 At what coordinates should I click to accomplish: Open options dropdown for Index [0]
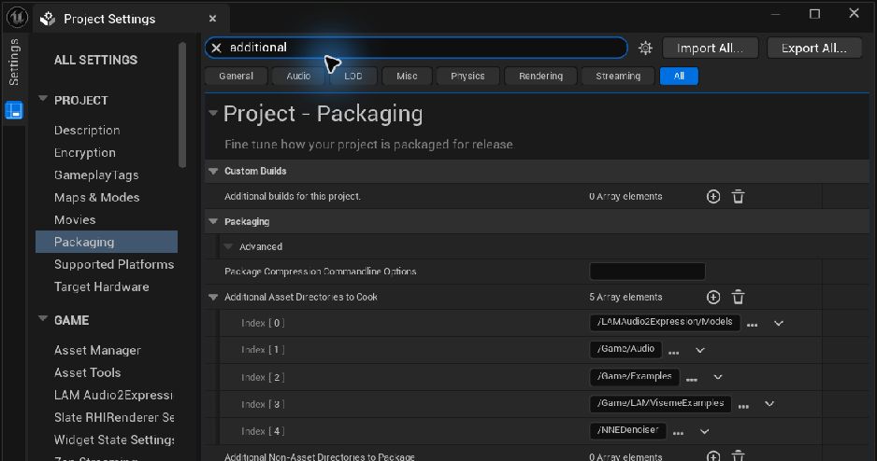[x=779, y=323]
